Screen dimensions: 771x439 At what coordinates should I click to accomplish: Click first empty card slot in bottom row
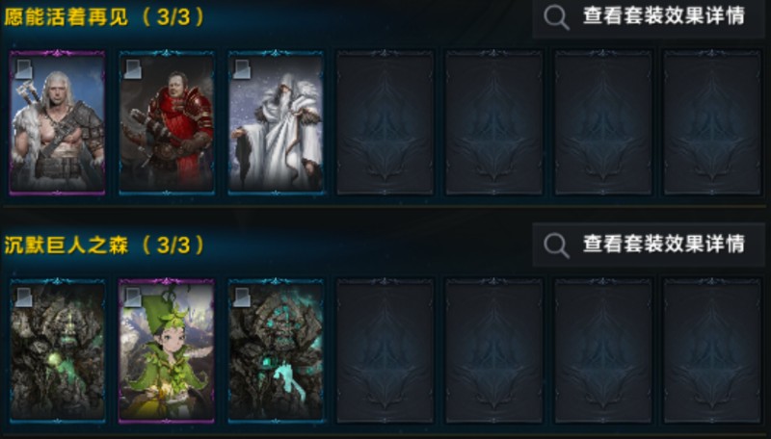point(385,350)
